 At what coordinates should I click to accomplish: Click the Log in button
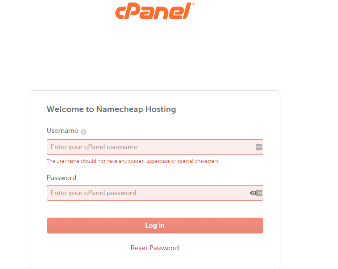[x=155, y=226]
